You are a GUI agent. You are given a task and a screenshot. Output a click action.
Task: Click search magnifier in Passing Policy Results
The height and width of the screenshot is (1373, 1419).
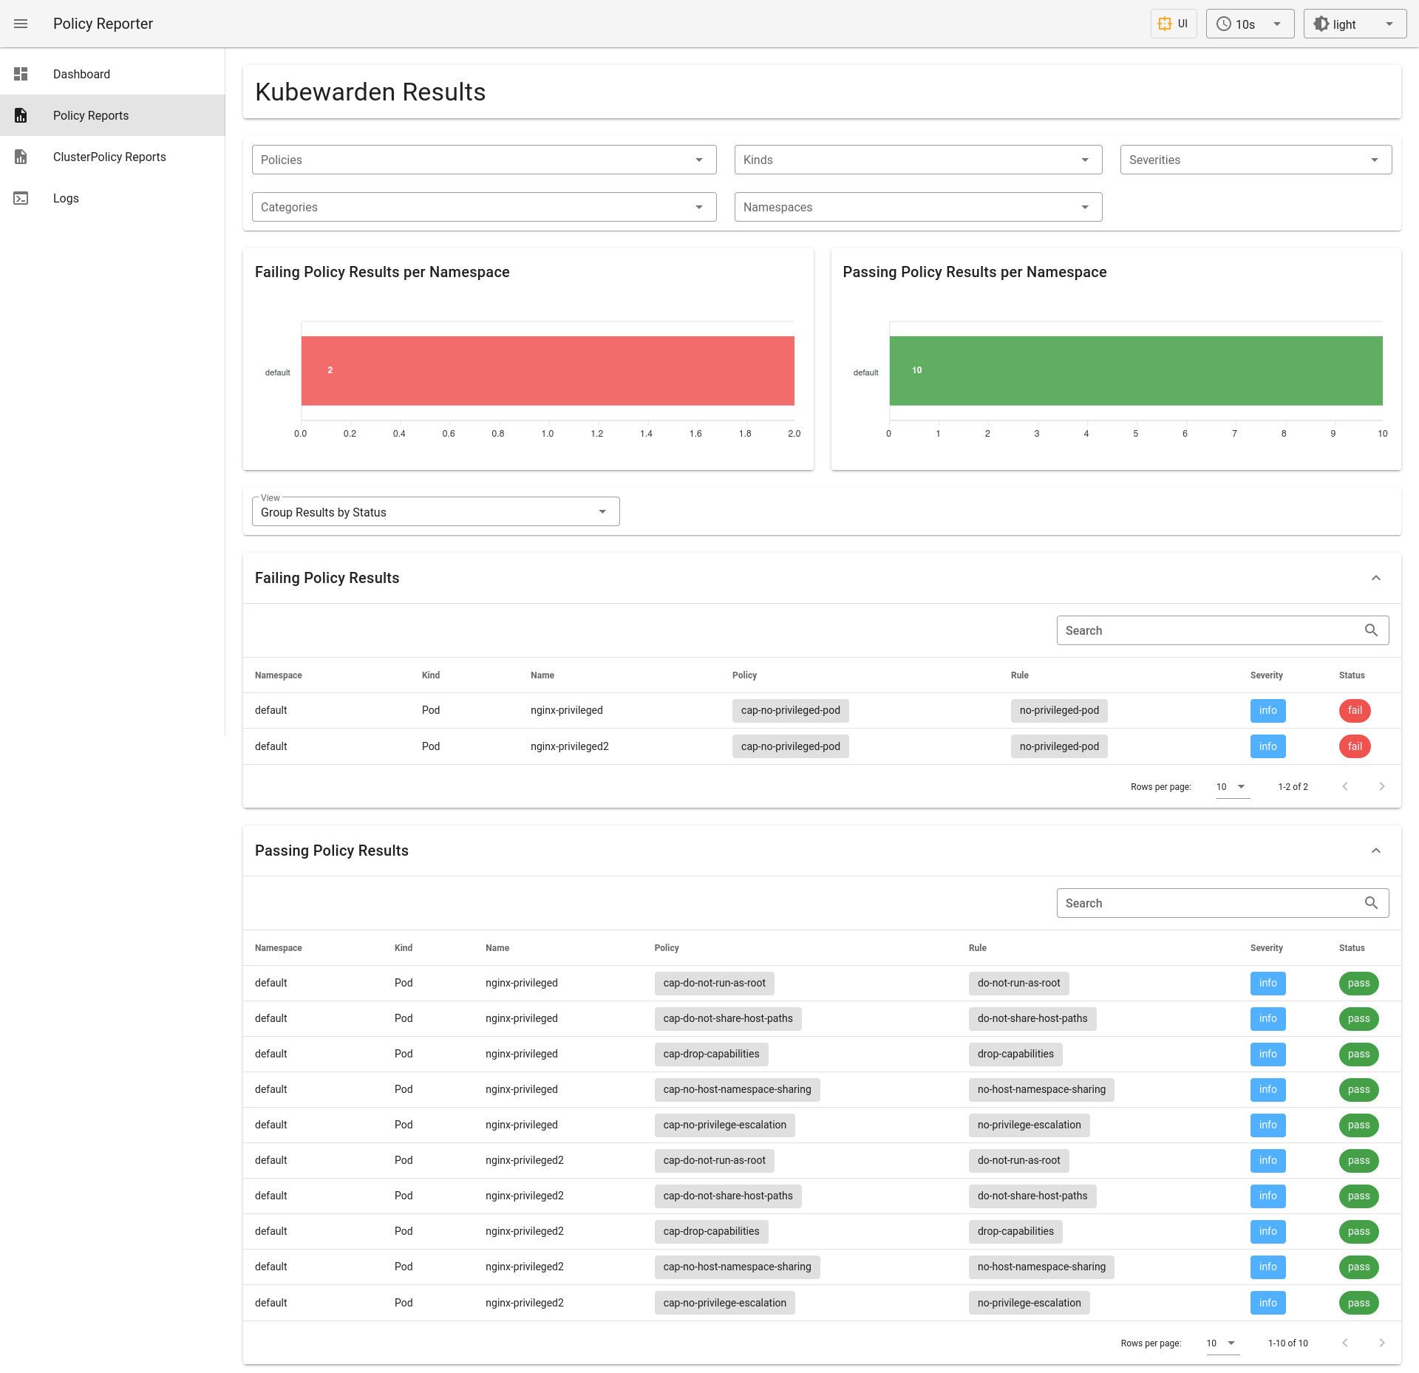point(1372,902)
